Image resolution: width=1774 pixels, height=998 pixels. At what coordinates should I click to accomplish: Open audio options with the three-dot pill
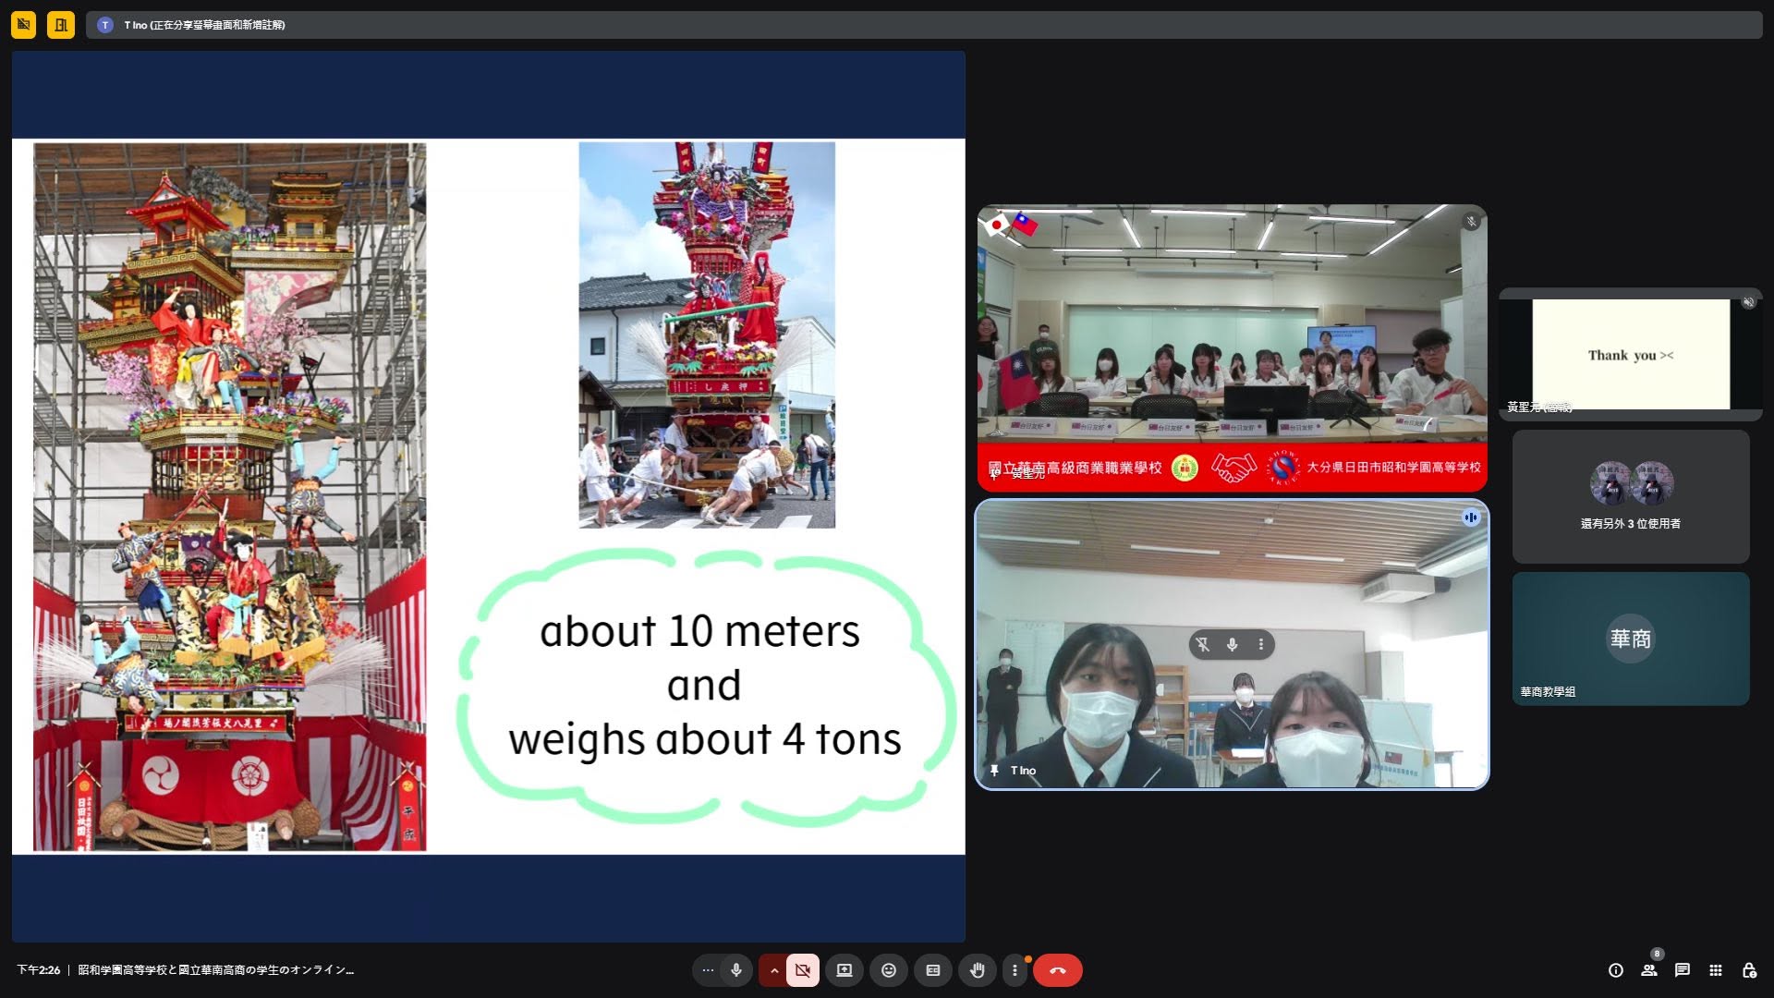coord(708,970)
